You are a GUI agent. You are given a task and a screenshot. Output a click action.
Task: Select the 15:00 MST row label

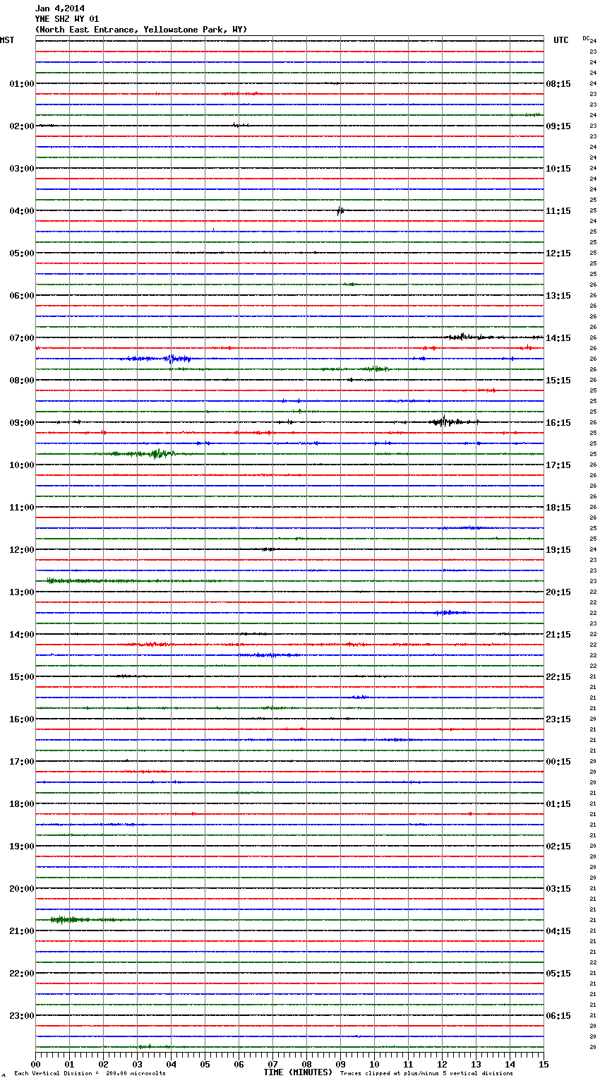coord(22,676)
